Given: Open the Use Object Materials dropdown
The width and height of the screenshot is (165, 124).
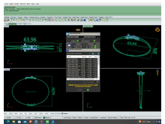Looking at the screenshot, I should 91,82.
